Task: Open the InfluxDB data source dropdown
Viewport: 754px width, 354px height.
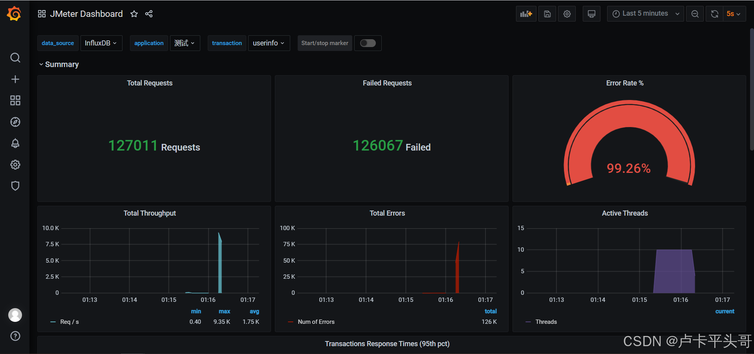Action: click(x=101, y=43)
